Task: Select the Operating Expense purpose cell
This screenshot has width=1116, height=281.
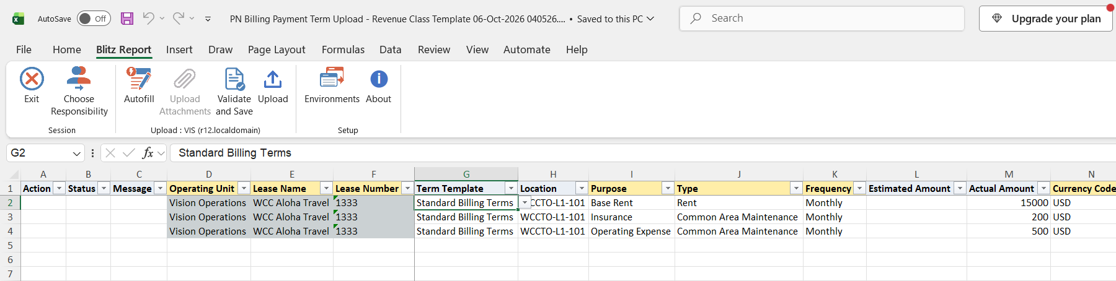Action: tap(632, 231)
